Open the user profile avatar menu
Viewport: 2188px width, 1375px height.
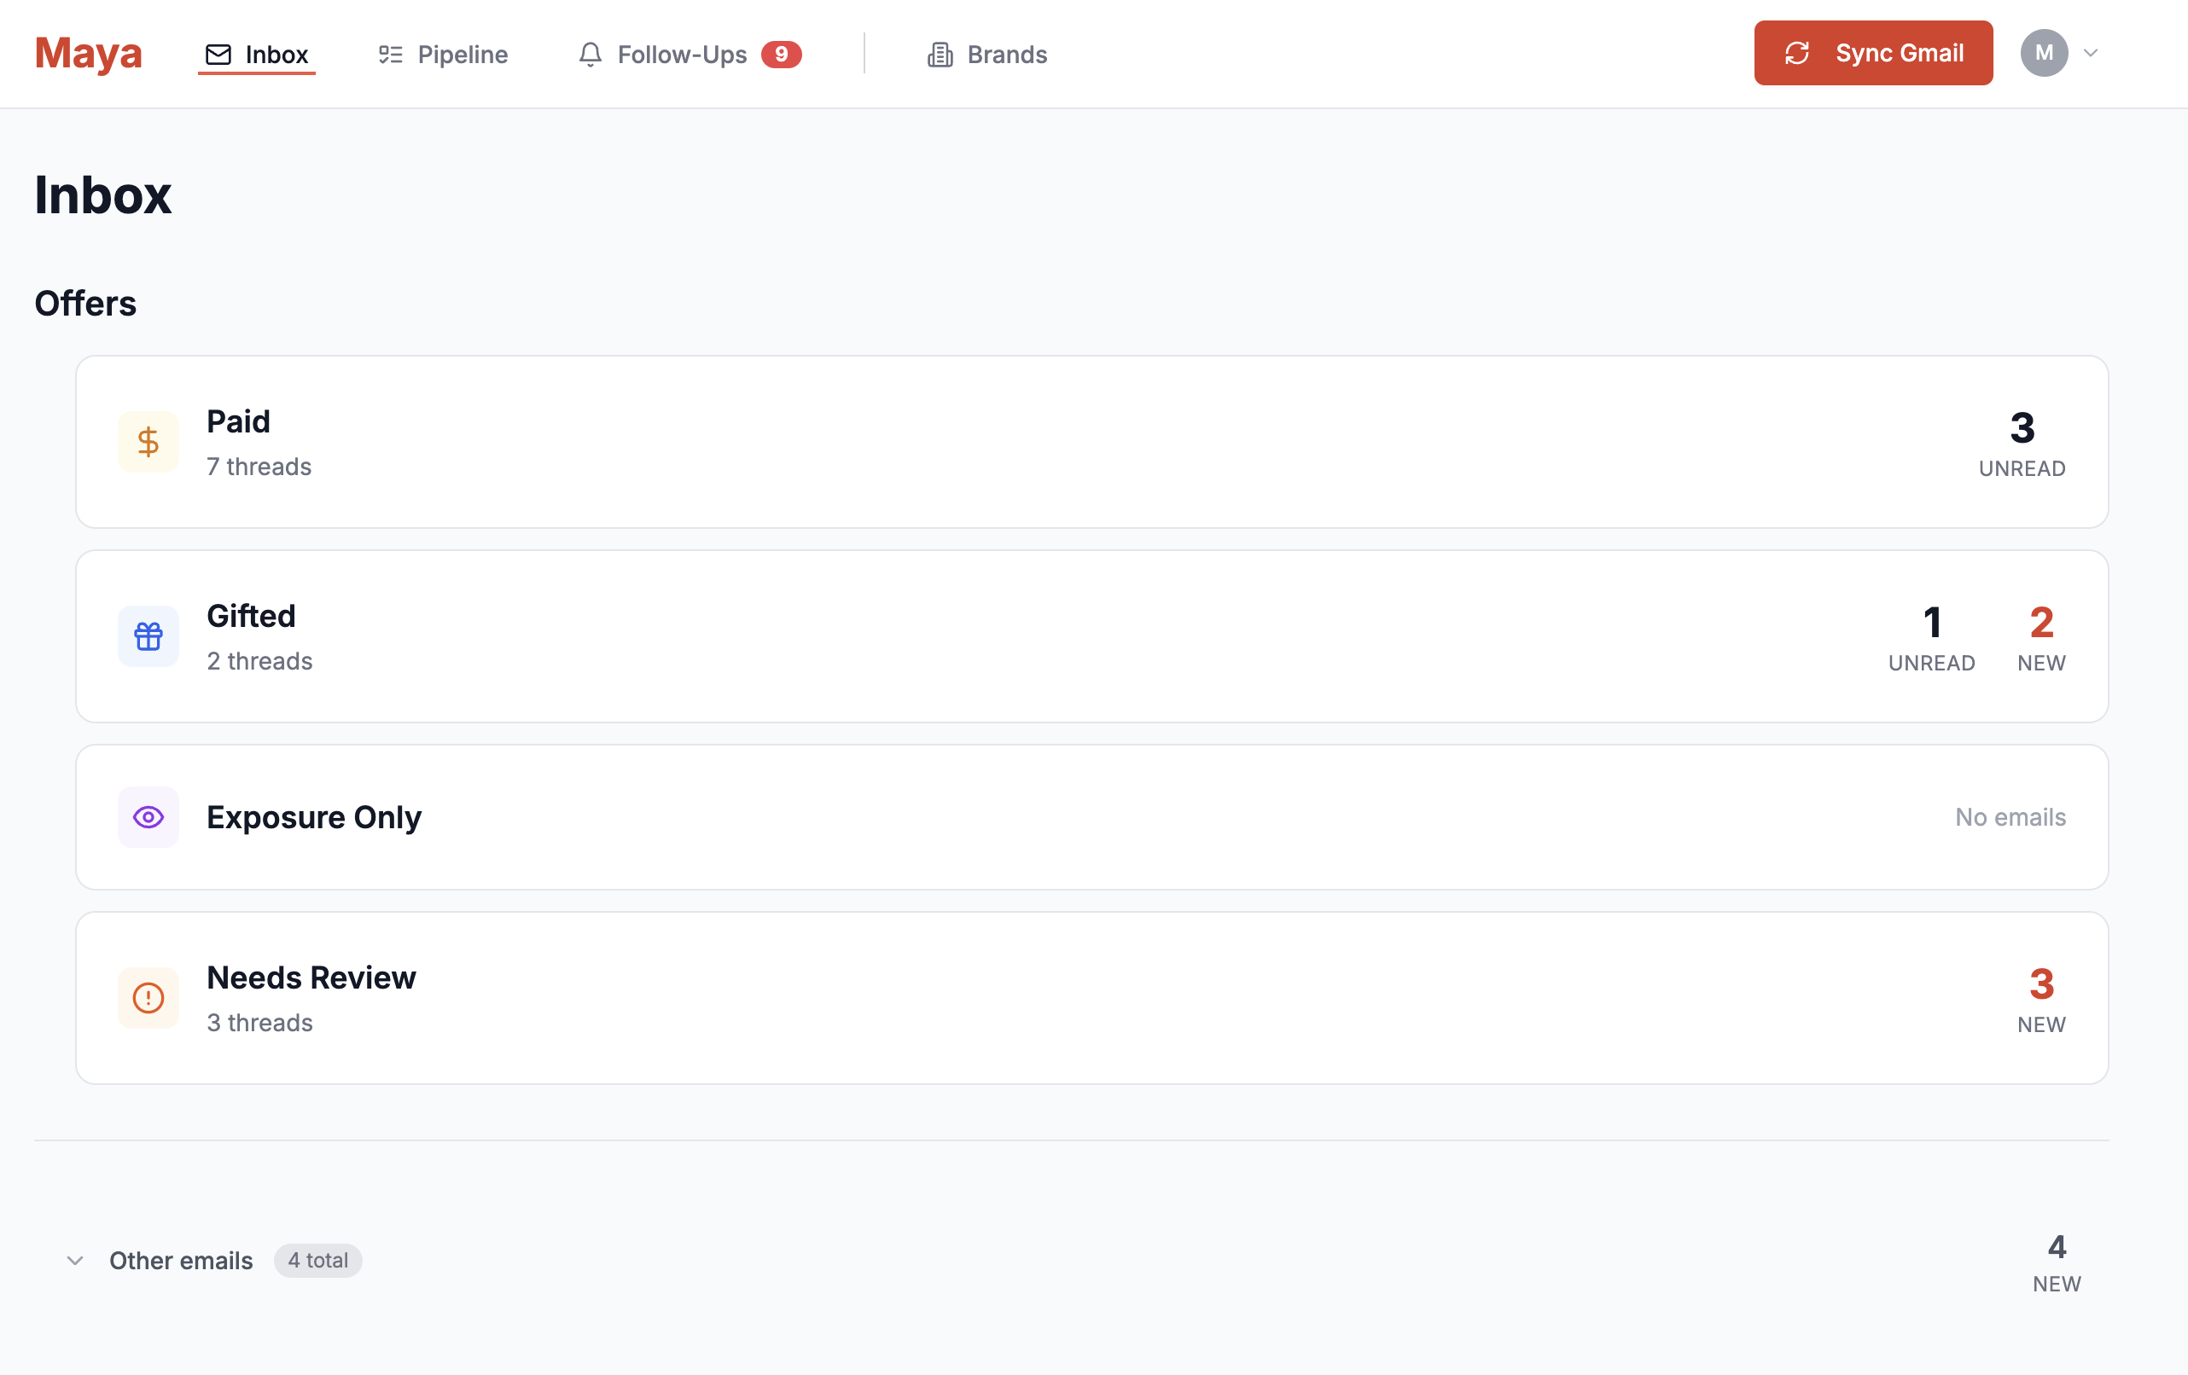(x=2045, y=53)
